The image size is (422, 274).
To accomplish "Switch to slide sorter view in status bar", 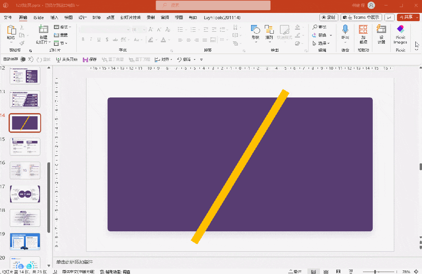I will point(326,272).
